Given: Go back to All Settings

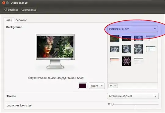Looking at the screenshot, I should [x=11, y=10].
